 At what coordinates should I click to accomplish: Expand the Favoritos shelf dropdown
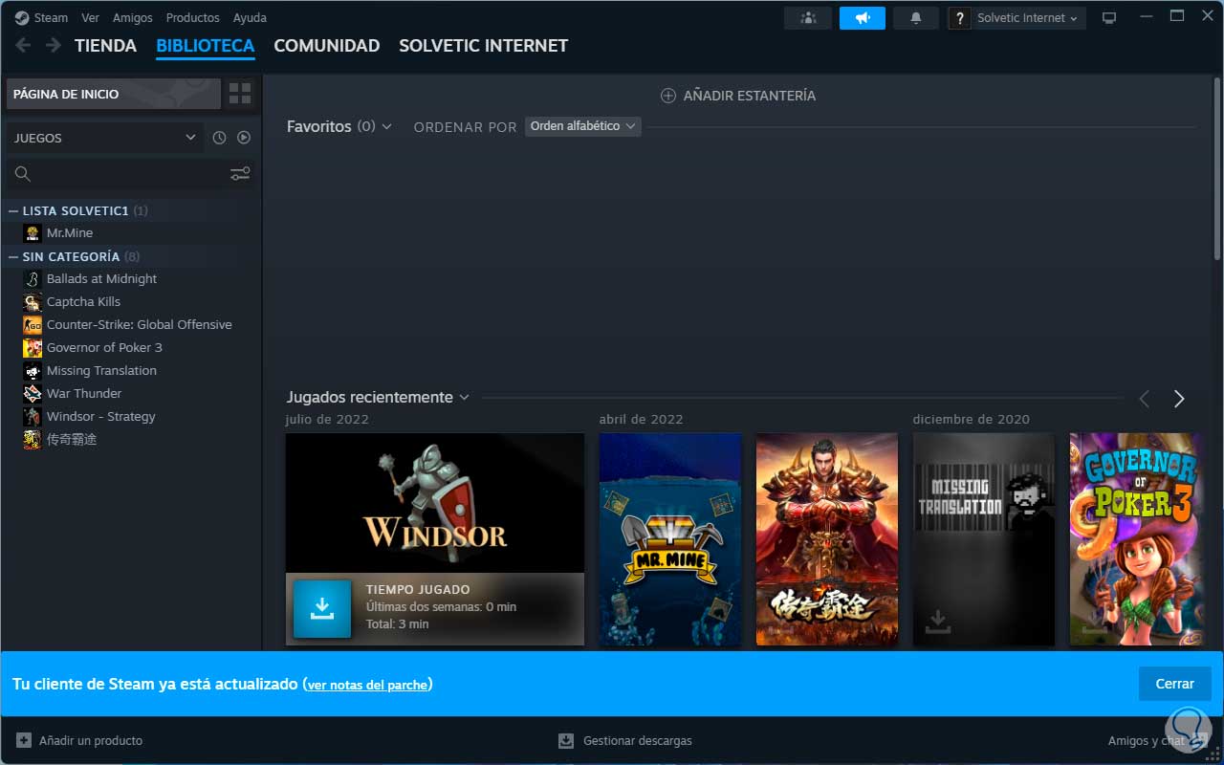386,126
